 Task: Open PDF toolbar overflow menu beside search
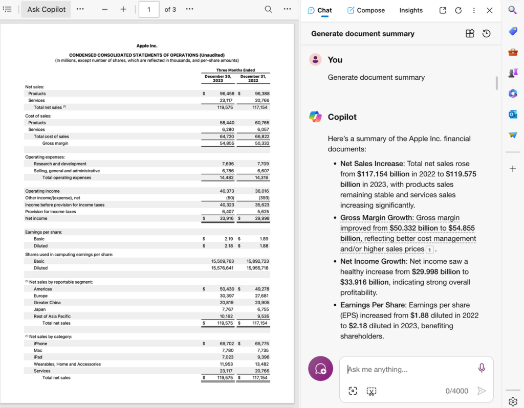287,9
